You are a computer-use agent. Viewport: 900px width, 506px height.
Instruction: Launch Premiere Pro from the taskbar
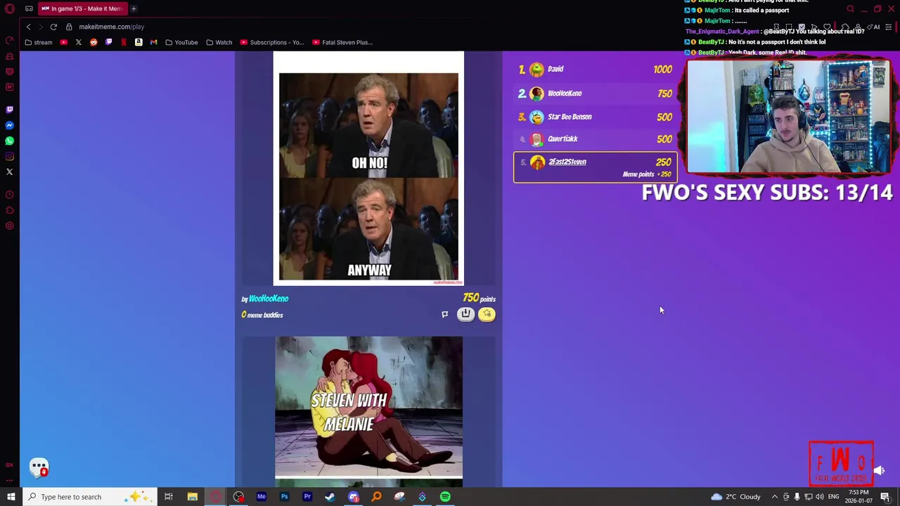[307, 497]
